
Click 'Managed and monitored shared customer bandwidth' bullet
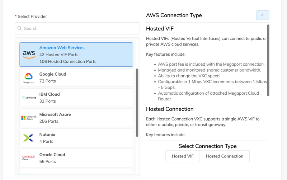pos(210,70)
